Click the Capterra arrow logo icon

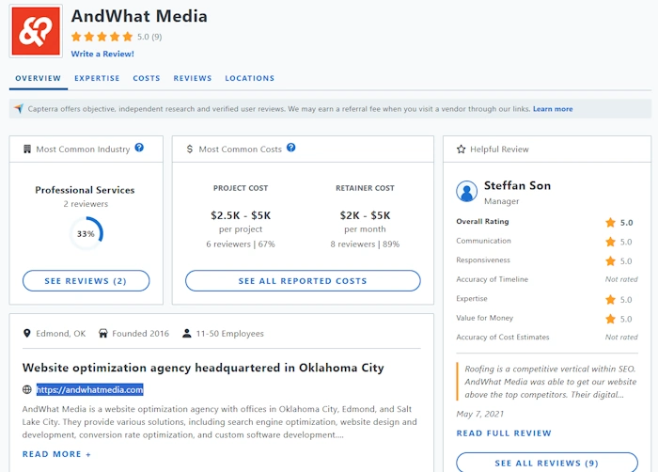click(19, 109)
